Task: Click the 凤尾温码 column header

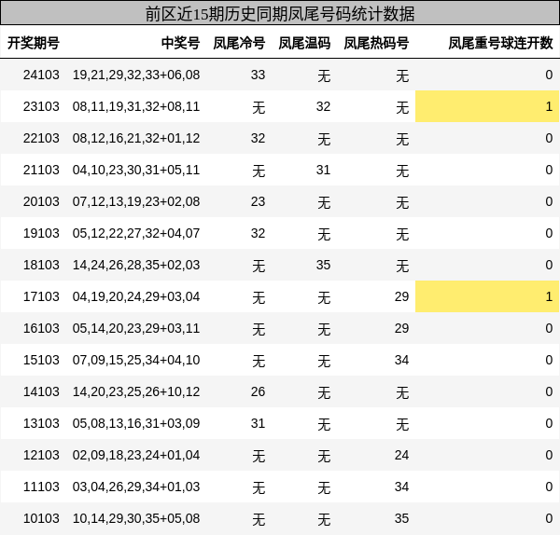Action: tap(304, 43)
